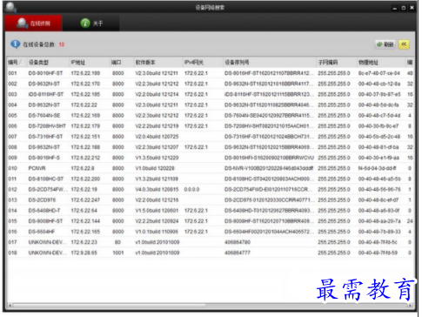Click MAC address 8c-e7-48-07-ce-04
This screenshot has height=317, width=422.
379,73
